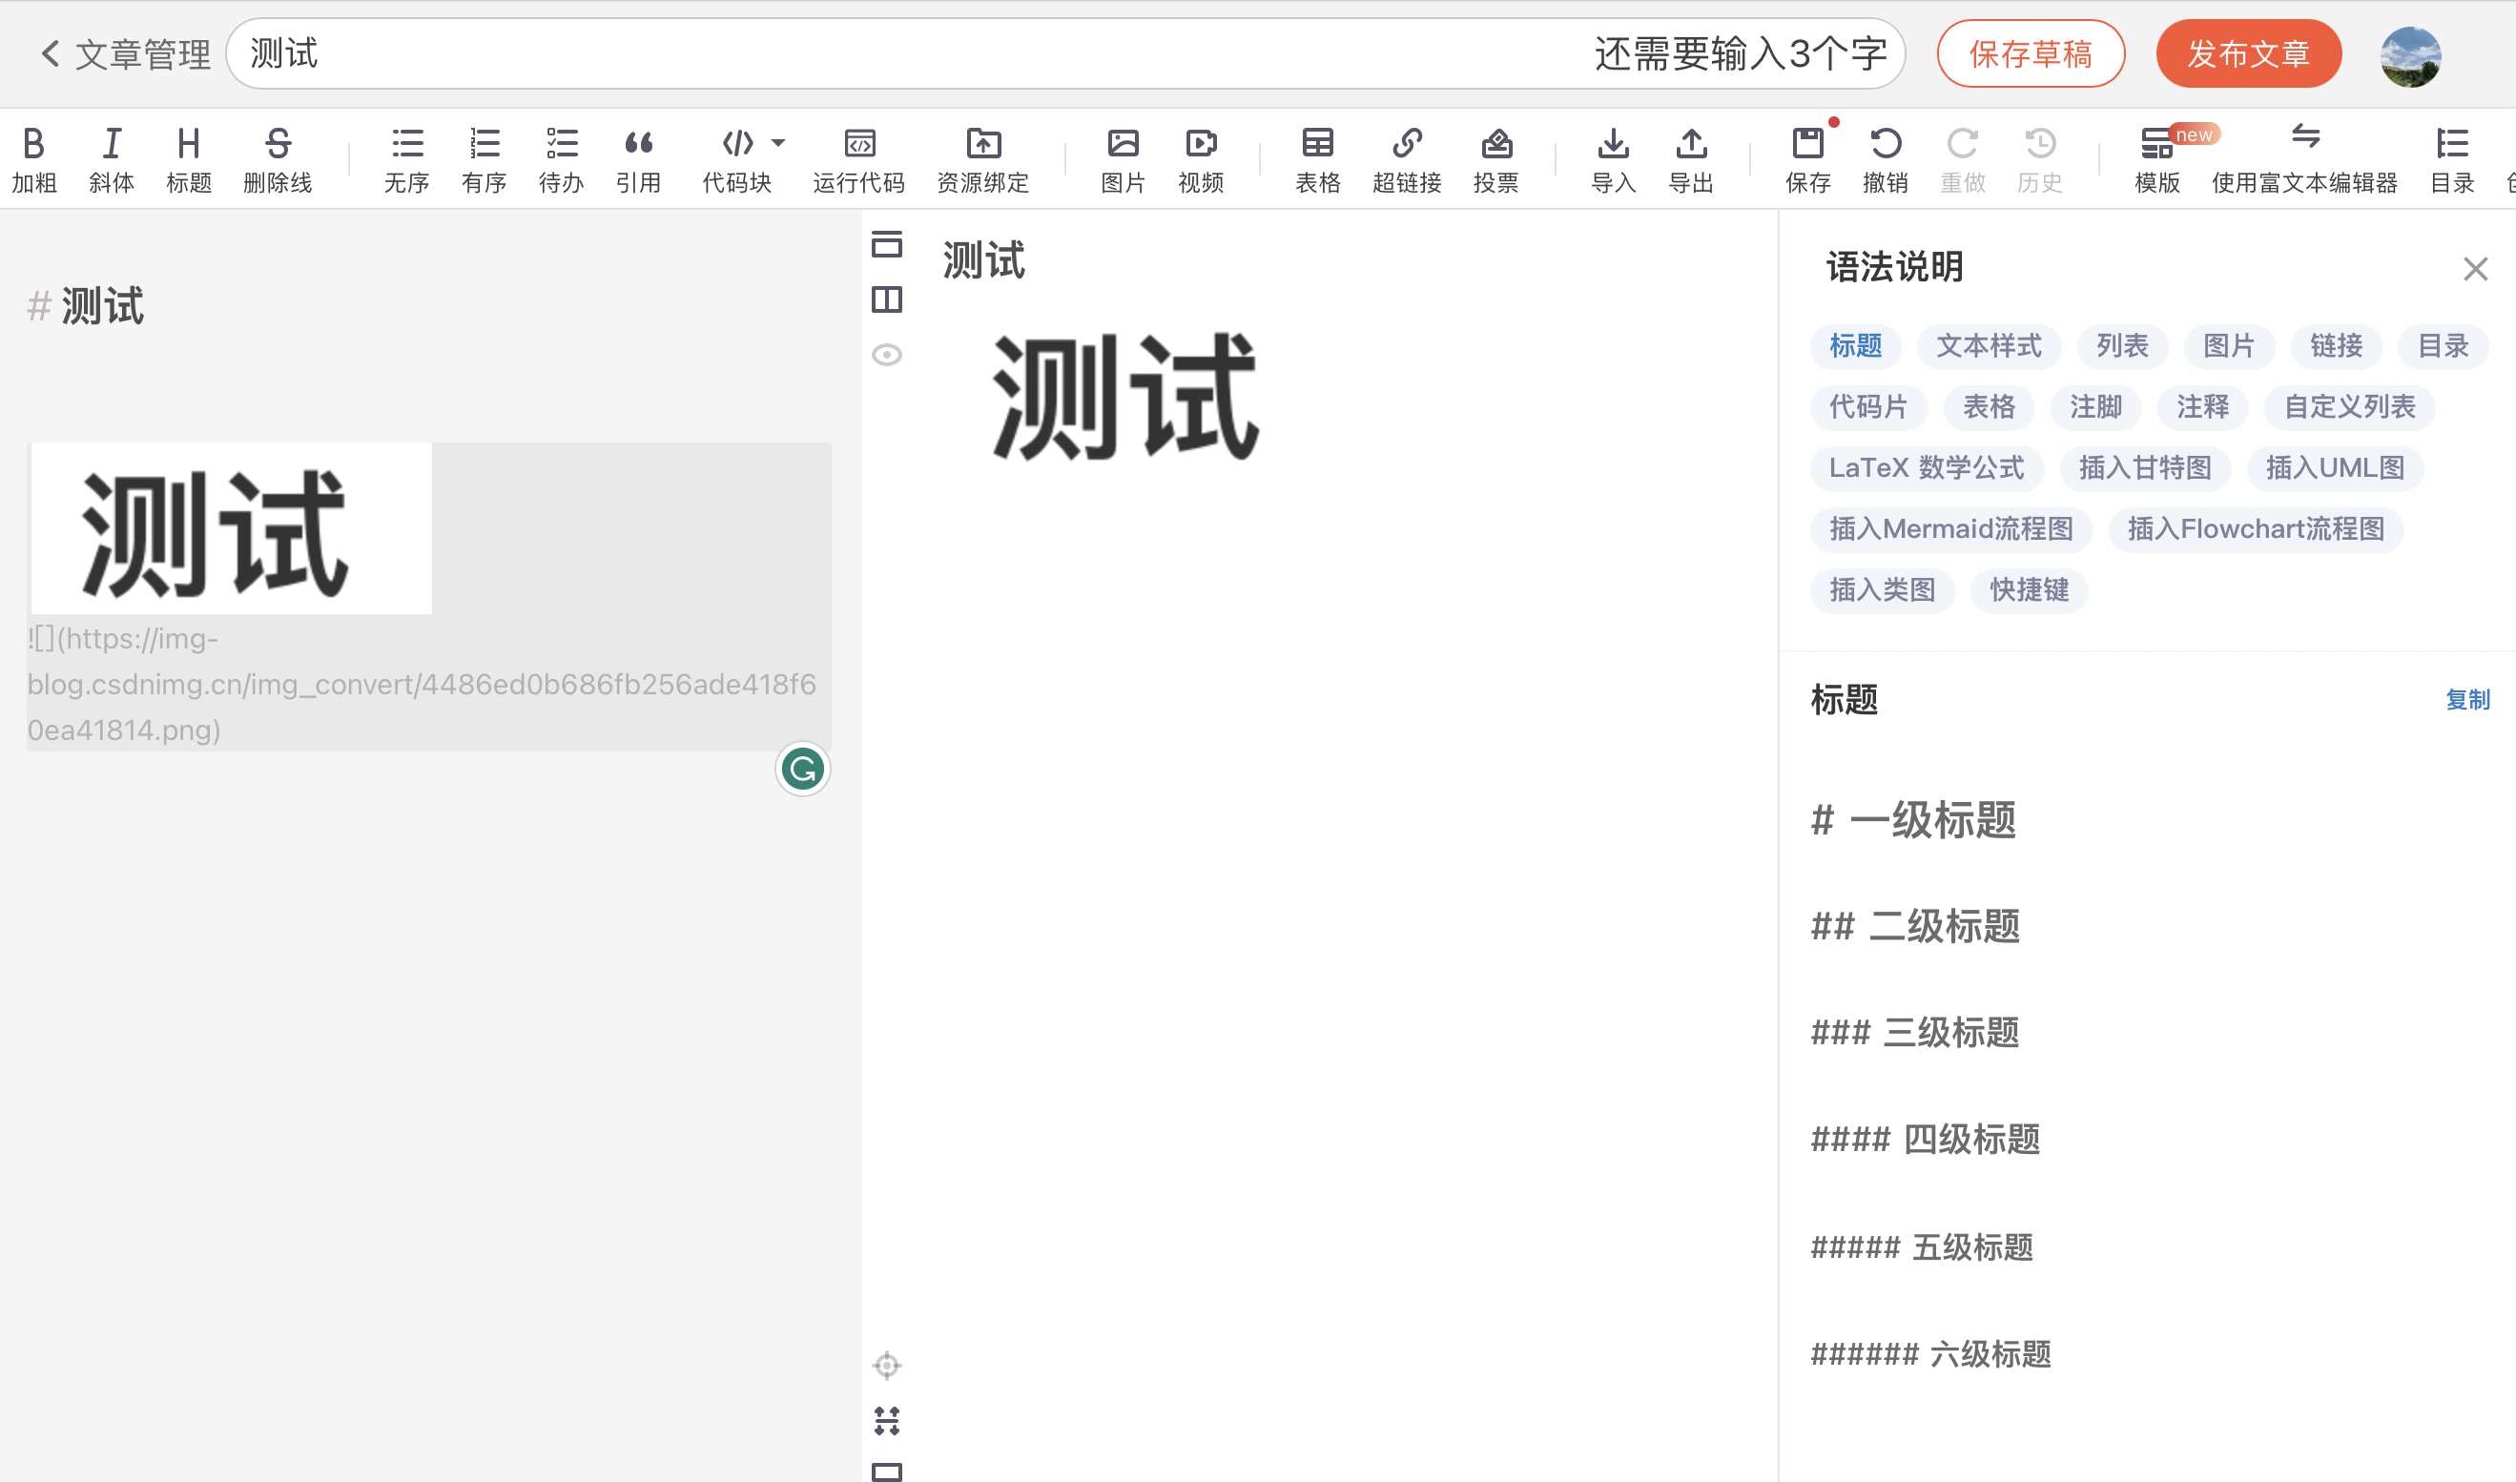This screenshot has width=2516, height=1482.
Task: Toggle the preview eye icon
Action: 887,355
